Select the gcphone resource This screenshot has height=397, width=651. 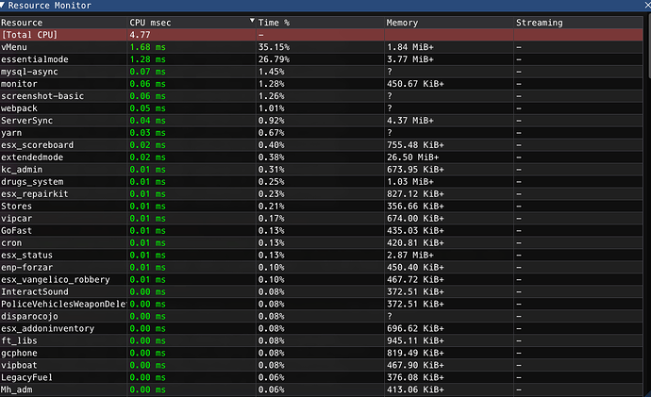19,353
